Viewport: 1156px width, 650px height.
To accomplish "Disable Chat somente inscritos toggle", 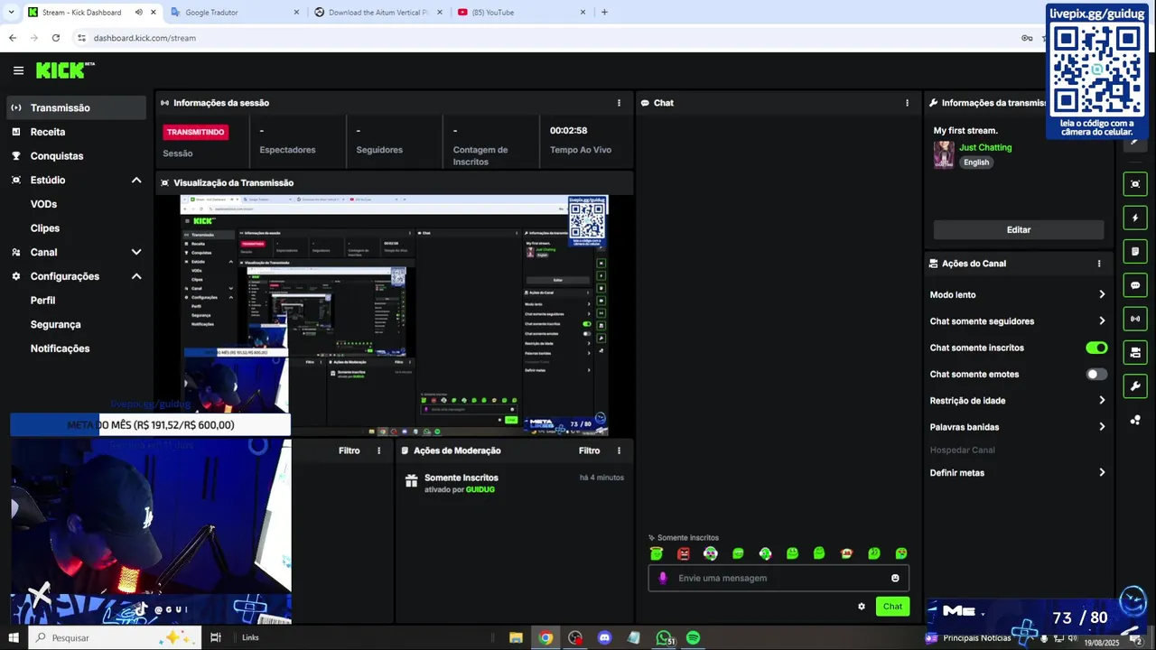I will click(1096, 348).
